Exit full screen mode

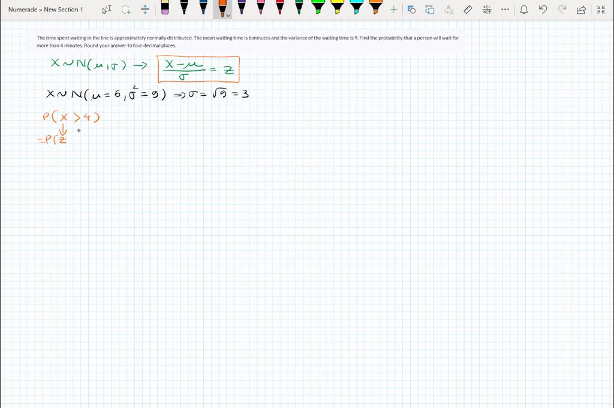pos(601,10)
